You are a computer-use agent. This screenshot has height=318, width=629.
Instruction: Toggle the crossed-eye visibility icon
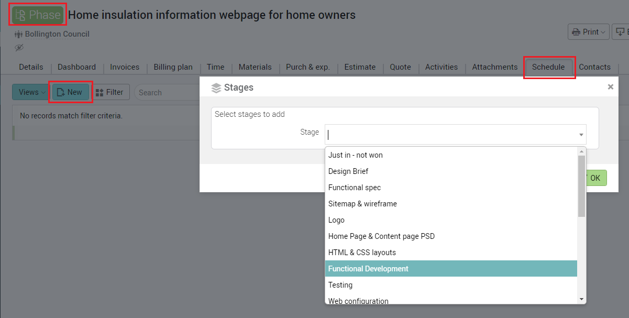tap(19, 48)
